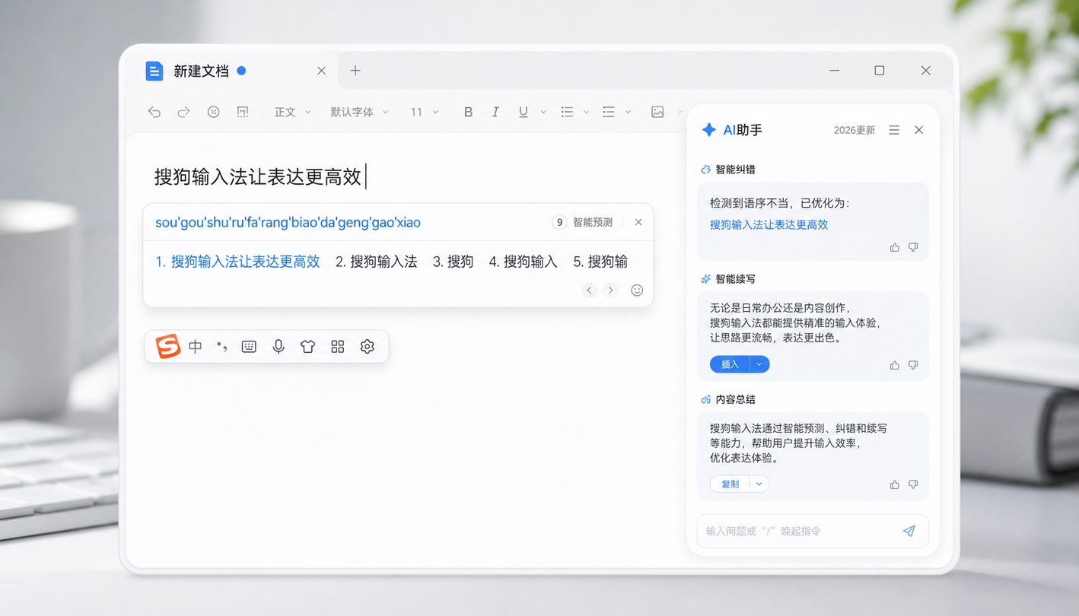
Task: Open the soft keyboard icon
Action: (249, 347)
